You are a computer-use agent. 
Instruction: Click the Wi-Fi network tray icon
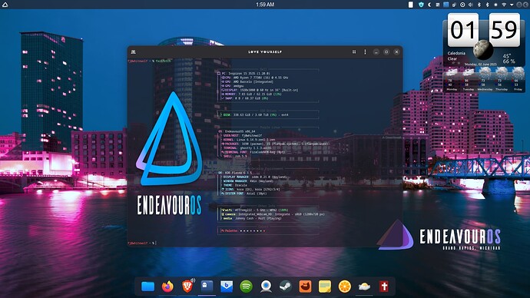[x=504, y=5]
